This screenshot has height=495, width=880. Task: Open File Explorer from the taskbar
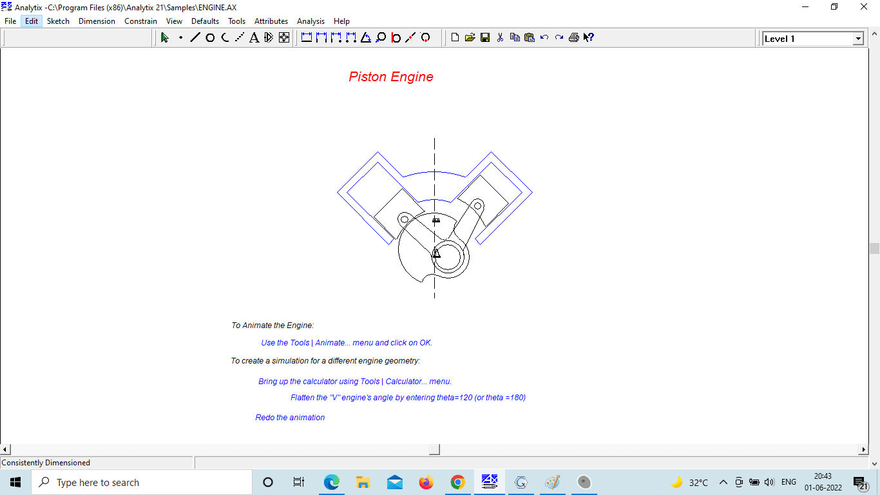point(363,482)
